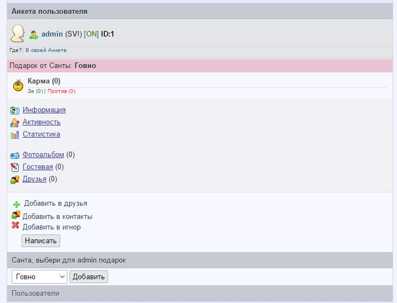The height and width of the screenshot is (303, 397).
Task: Click the Статистика bar chart icon
Action: pos(15,134)
